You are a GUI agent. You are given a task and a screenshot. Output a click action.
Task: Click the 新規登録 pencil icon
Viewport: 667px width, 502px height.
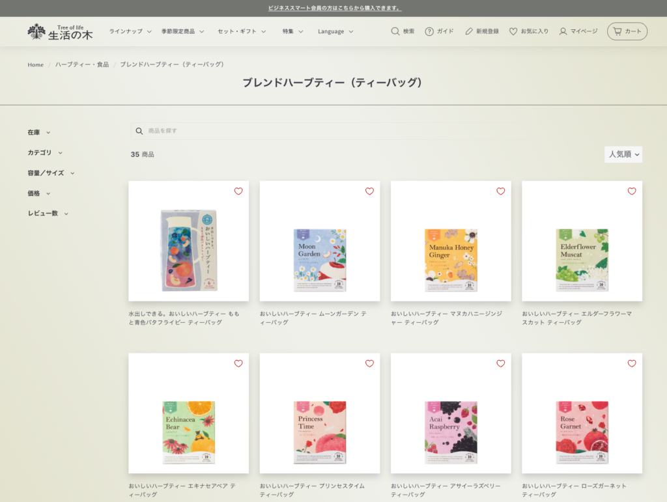[469, 31]
